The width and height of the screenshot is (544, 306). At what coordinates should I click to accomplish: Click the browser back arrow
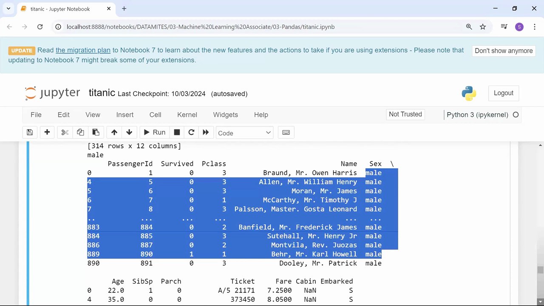point(10,27)
